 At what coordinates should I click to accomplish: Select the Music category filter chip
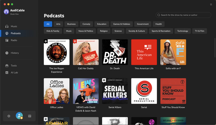pos(69,31)
